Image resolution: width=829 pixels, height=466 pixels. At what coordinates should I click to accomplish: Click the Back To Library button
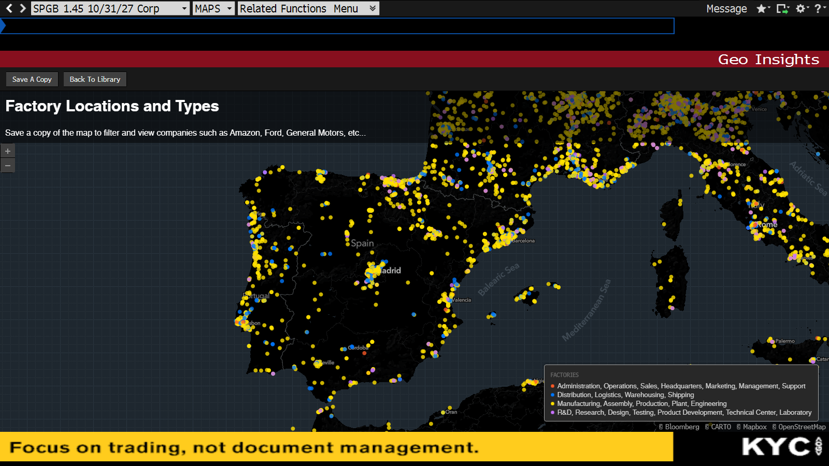[95, 79]
